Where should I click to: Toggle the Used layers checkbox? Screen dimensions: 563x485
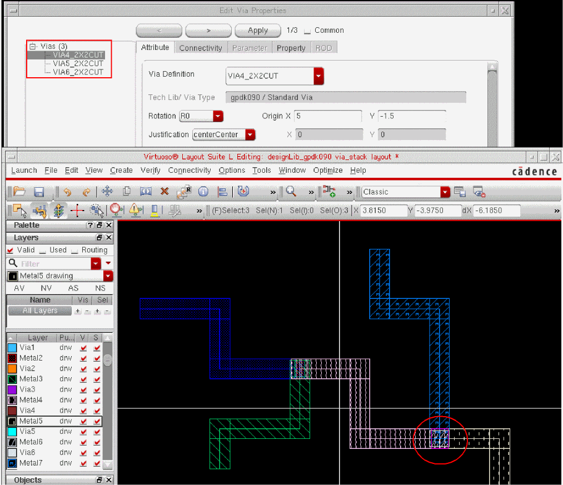43,251
